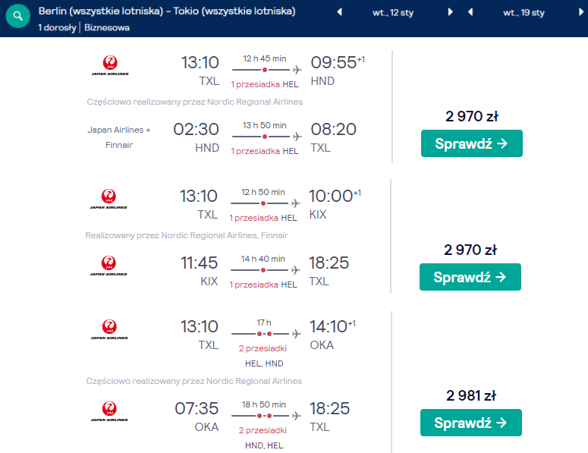This screenshot has height=453, width=588.
Task: Select the Japan Airlines logo on TXL–KIX flight
Action: click(108, 199)
